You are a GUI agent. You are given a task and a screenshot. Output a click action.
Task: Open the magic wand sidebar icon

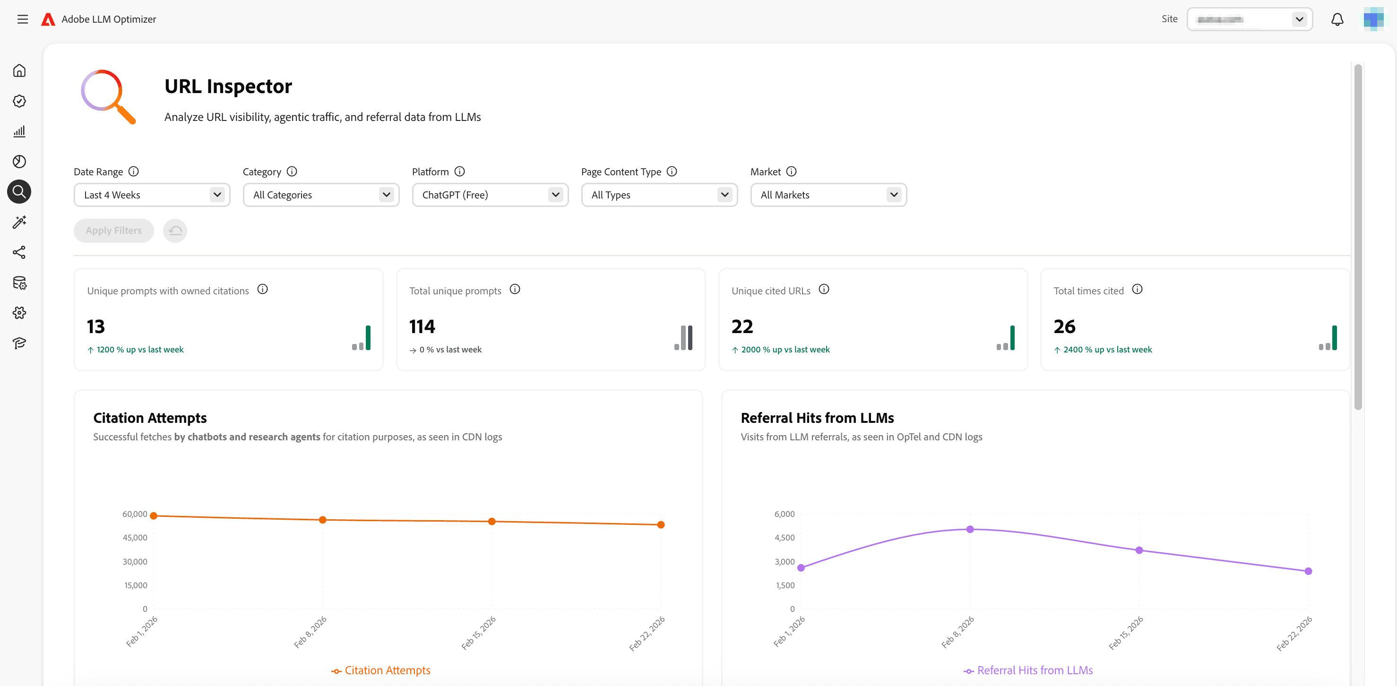click(19, 223)
